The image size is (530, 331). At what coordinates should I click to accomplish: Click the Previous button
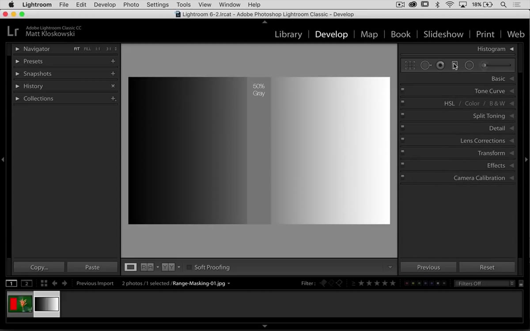[x=428, y=267]
